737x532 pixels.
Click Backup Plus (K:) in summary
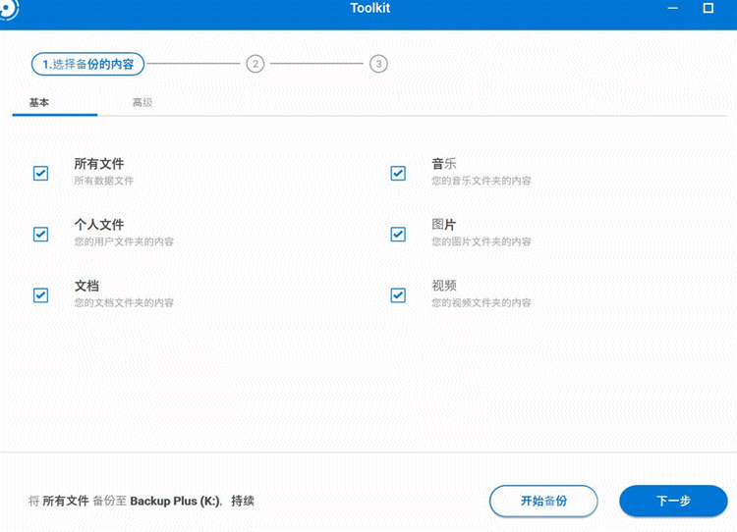click(175, 501)
